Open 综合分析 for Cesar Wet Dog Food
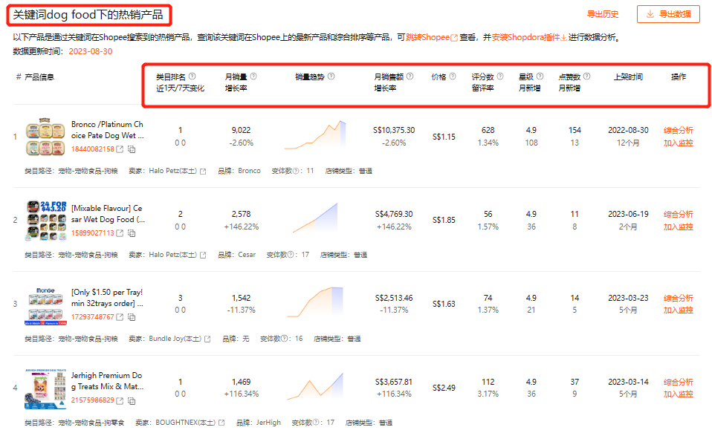The width and height of the screenshot is (712, 436). point(678,214)
